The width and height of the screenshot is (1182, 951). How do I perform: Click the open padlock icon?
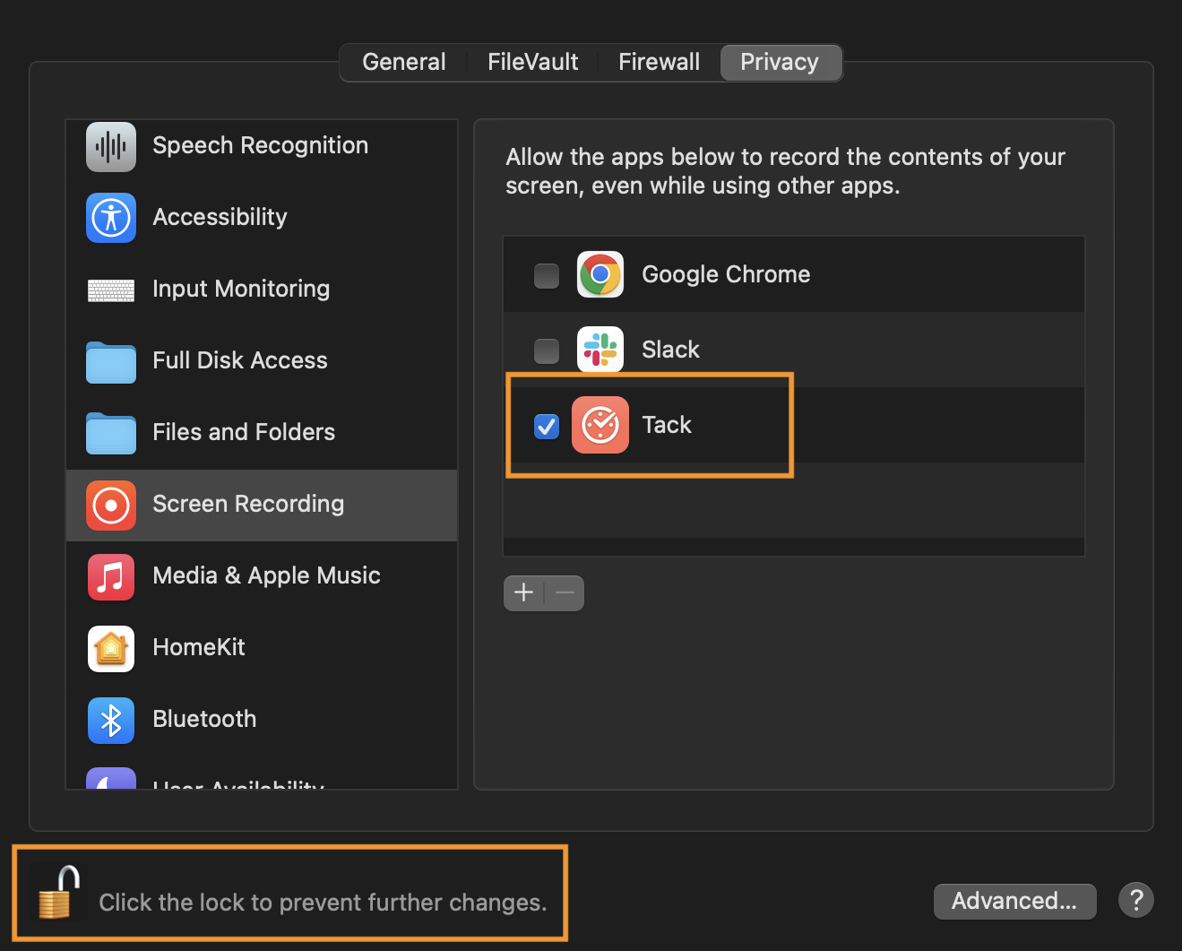coord(58,893)
